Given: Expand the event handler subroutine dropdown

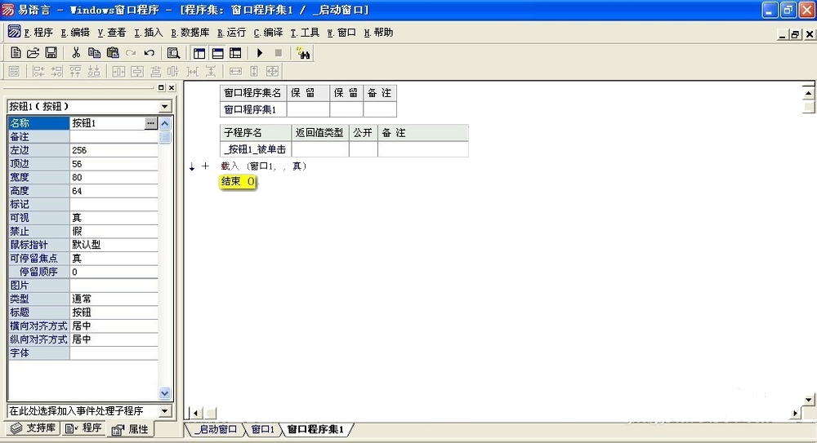Looking at the screenshot, I should pyautogui.click(x=164, y=411).
